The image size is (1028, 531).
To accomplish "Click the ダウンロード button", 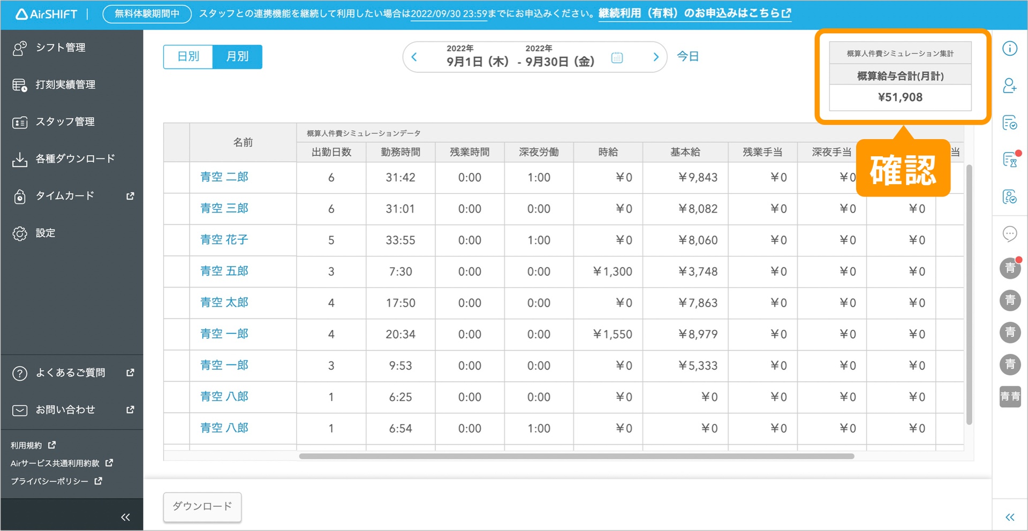I will (x=202, y=506).
